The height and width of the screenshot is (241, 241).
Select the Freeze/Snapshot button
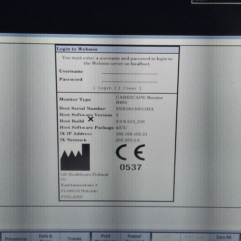click(x=135, y=237)
